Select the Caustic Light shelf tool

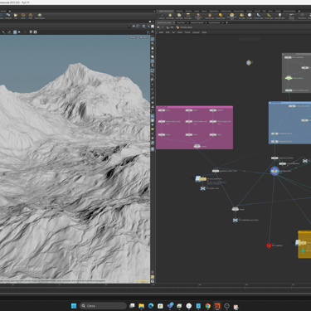[x=259, y=16]
